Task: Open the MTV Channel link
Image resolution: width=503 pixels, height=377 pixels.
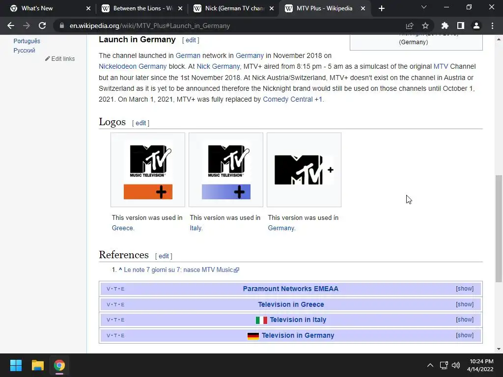Action: click(441, 66)
